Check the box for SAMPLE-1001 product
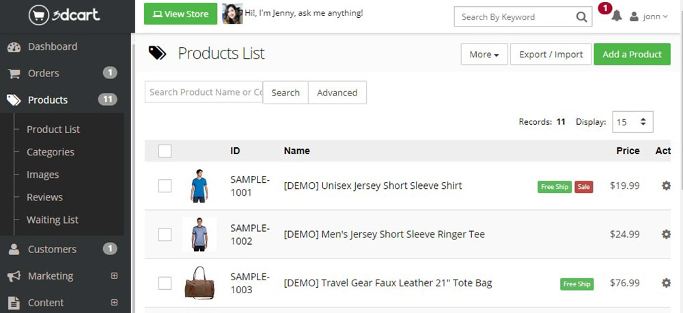Viewport: 683px width, 313px height. pyautogui.click(x=165, y=186)
